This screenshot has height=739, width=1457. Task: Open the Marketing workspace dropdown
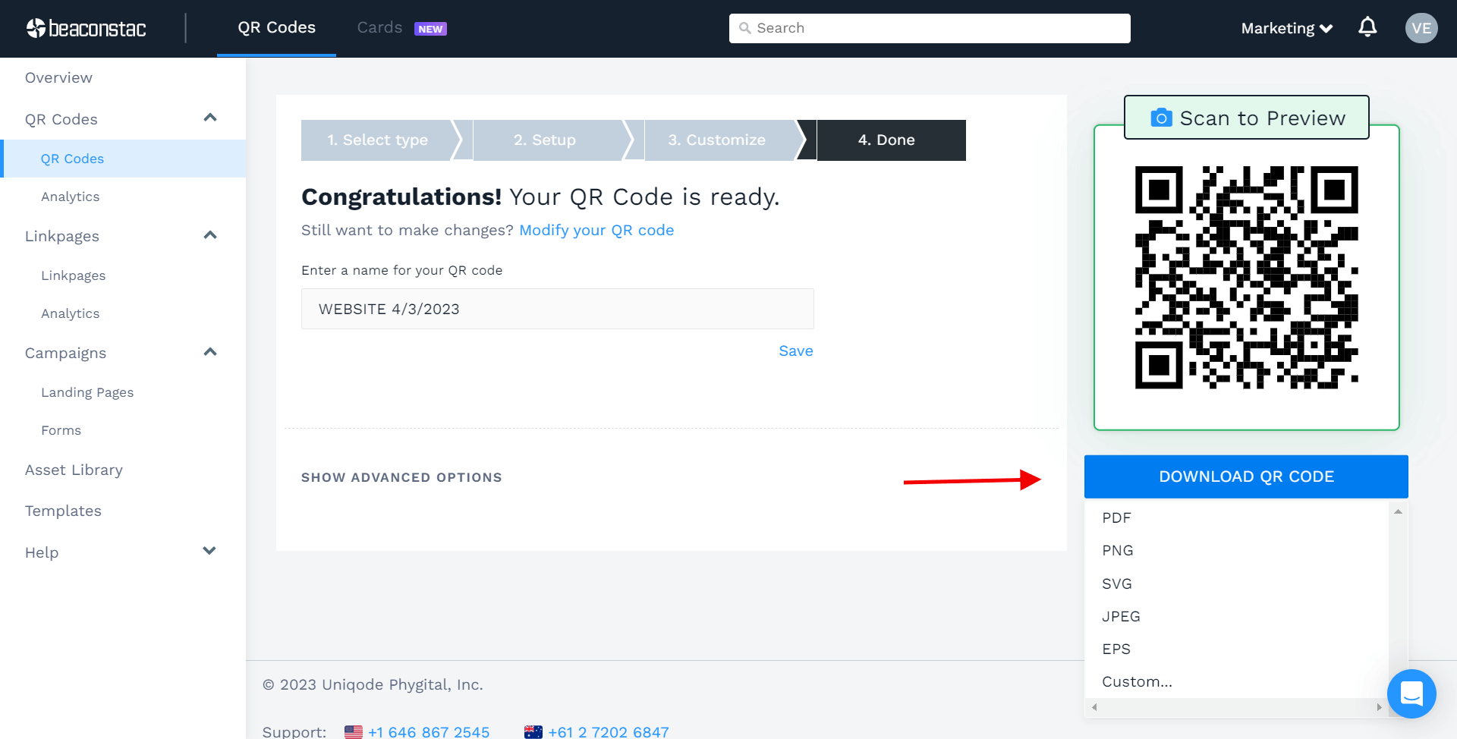click(x=1285, y=28)
